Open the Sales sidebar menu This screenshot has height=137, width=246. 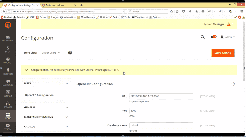(x=8, y=50)
